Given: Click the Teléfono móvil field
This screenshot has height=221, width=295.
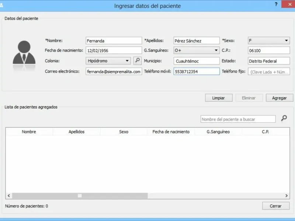Looking at the screenshot, I should (x=197, y=71).
